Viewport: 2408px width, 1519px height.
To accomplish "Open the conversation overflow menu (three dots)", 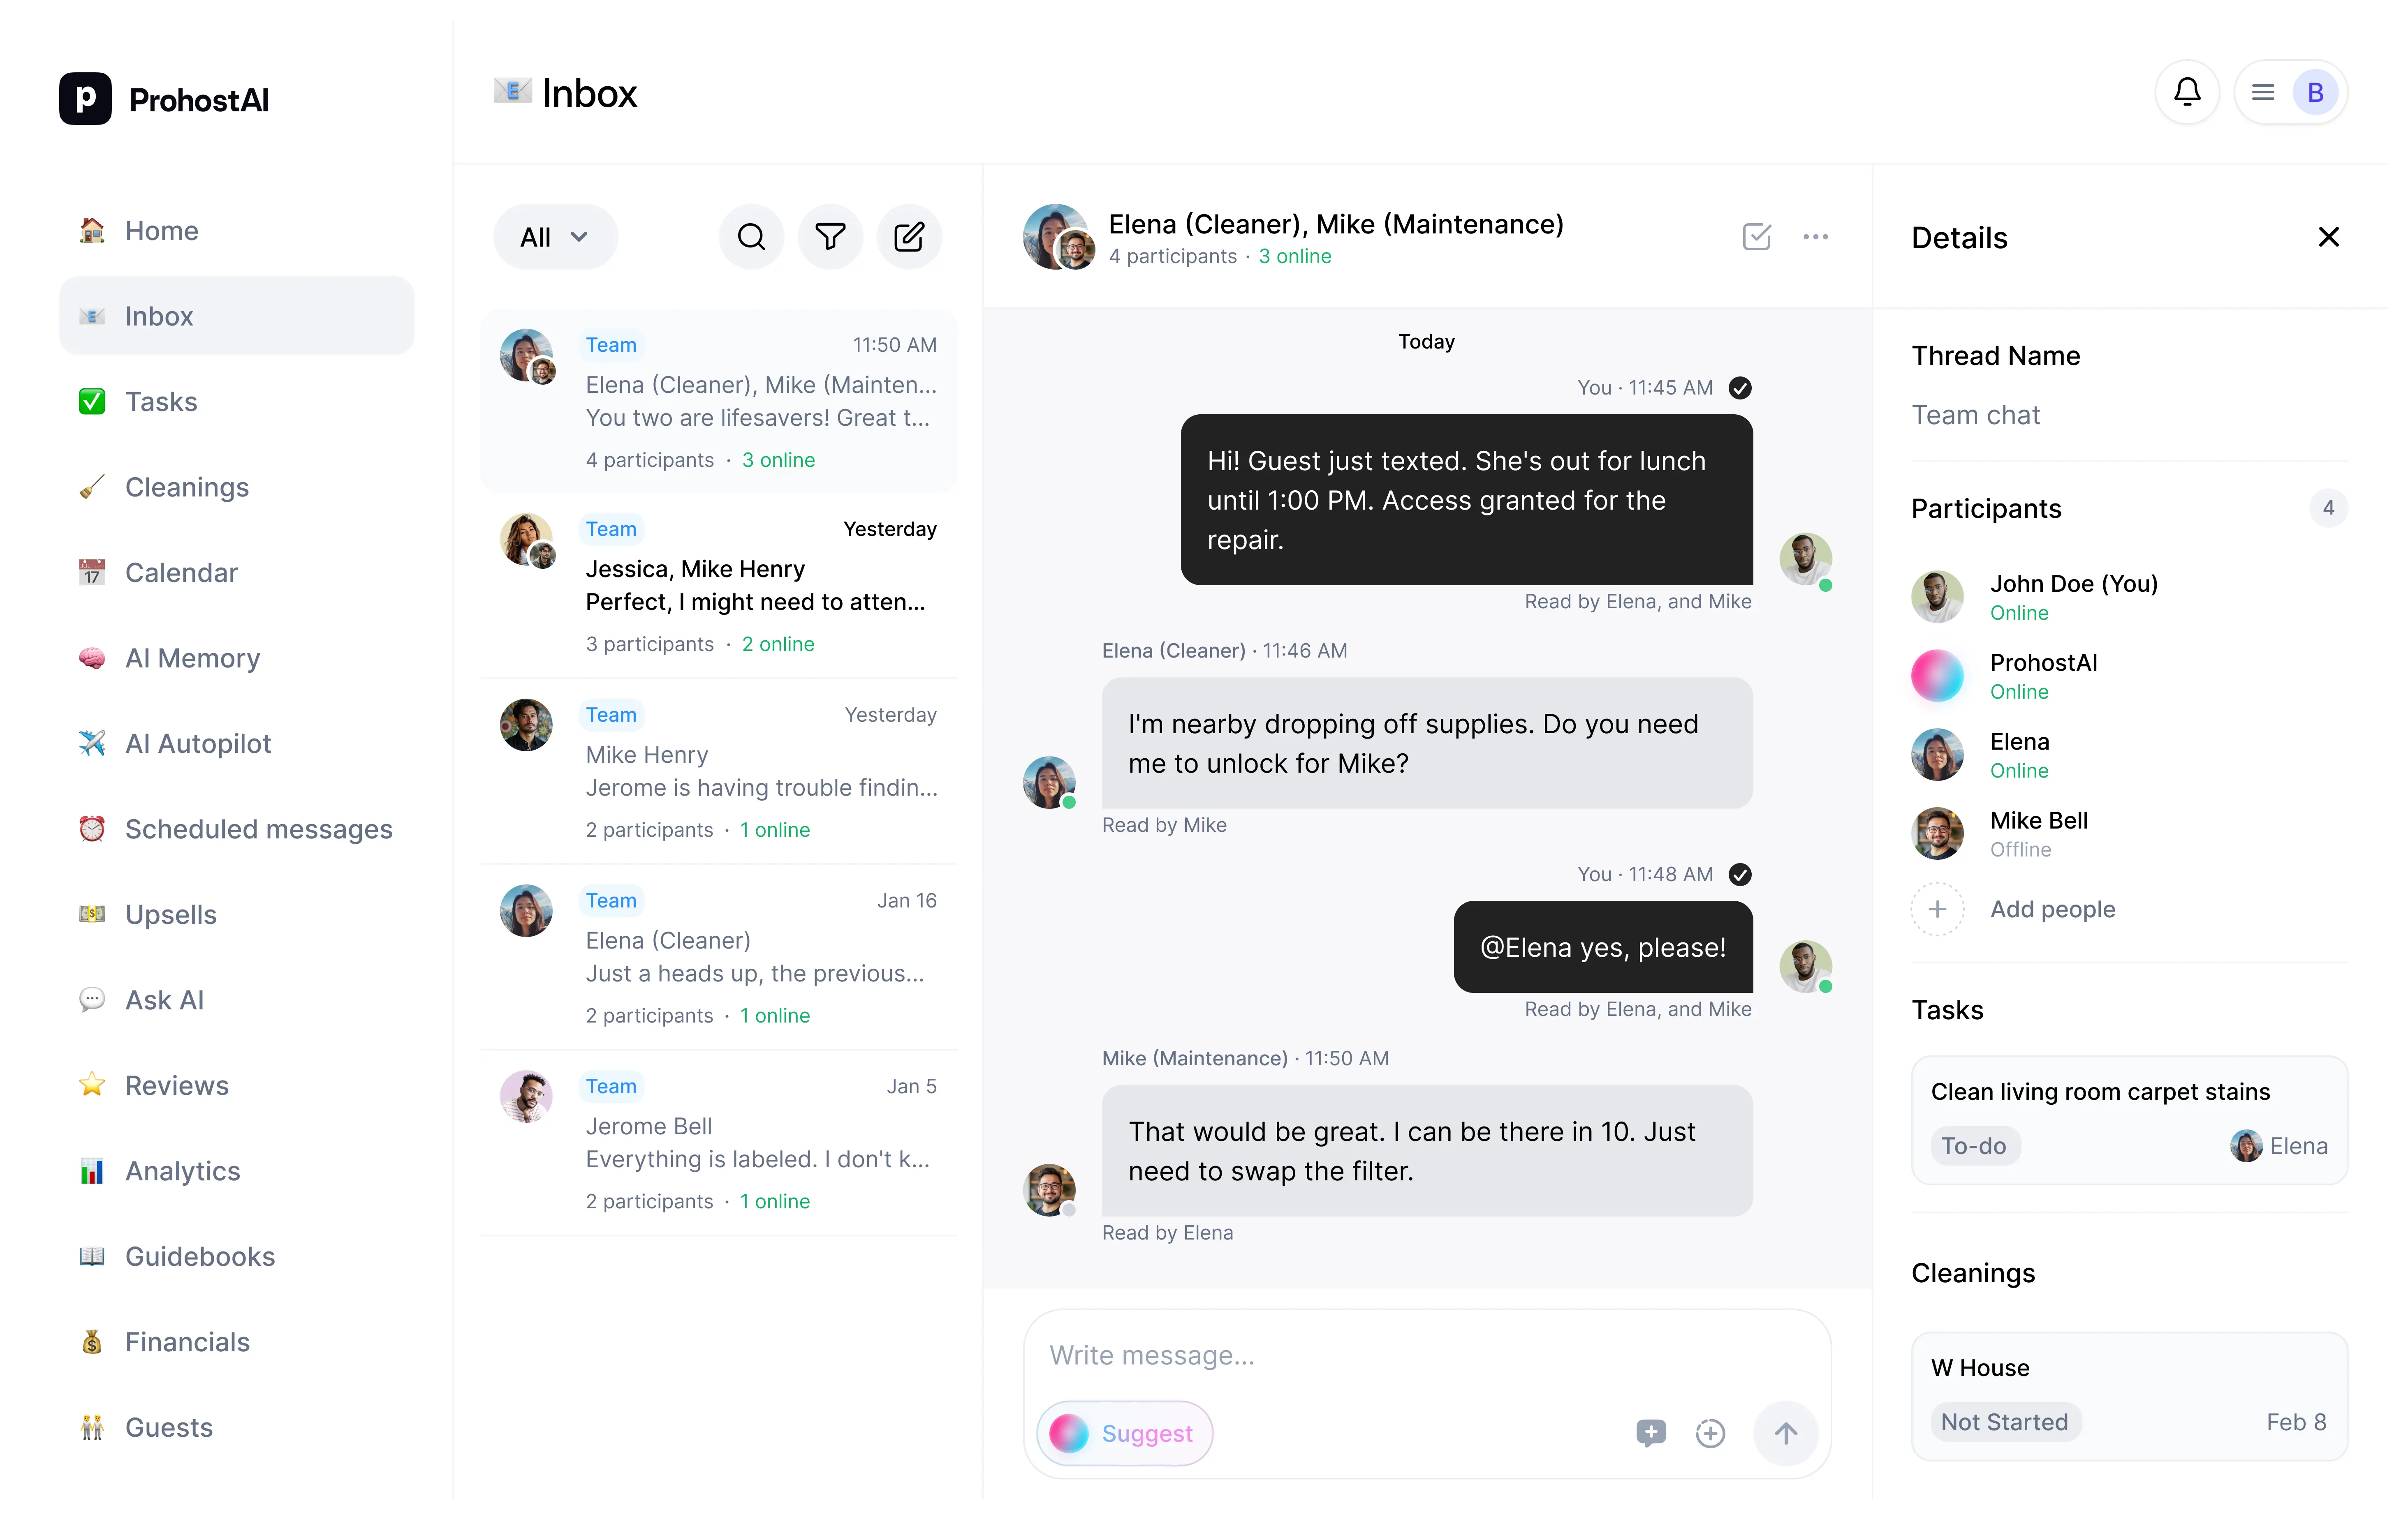I will point(1816,236).
